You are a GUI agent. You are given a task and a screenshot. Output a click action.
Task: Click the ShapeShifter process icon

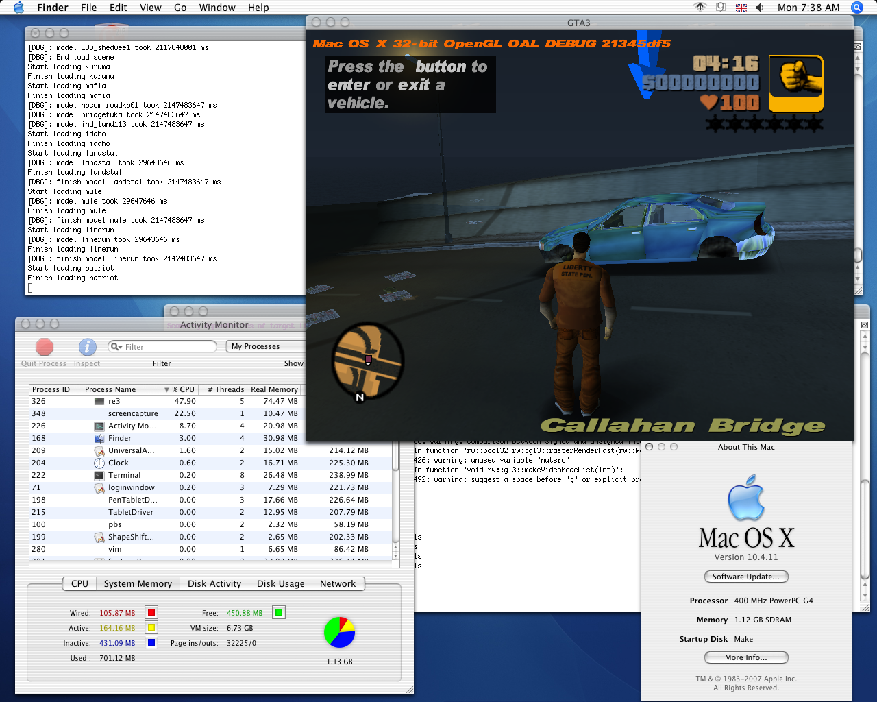pos(99,537)
